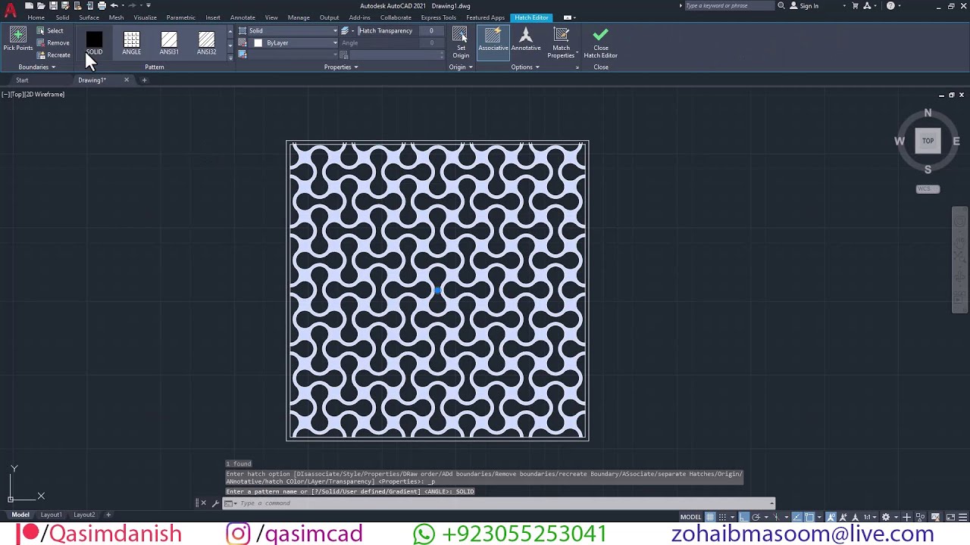Switch to the Model layout tab

pyautogui.click(x=20, y=515)
